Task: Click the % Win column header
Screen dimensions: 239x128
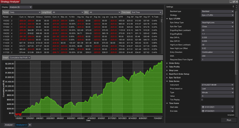Action: [x=72, y=17]
